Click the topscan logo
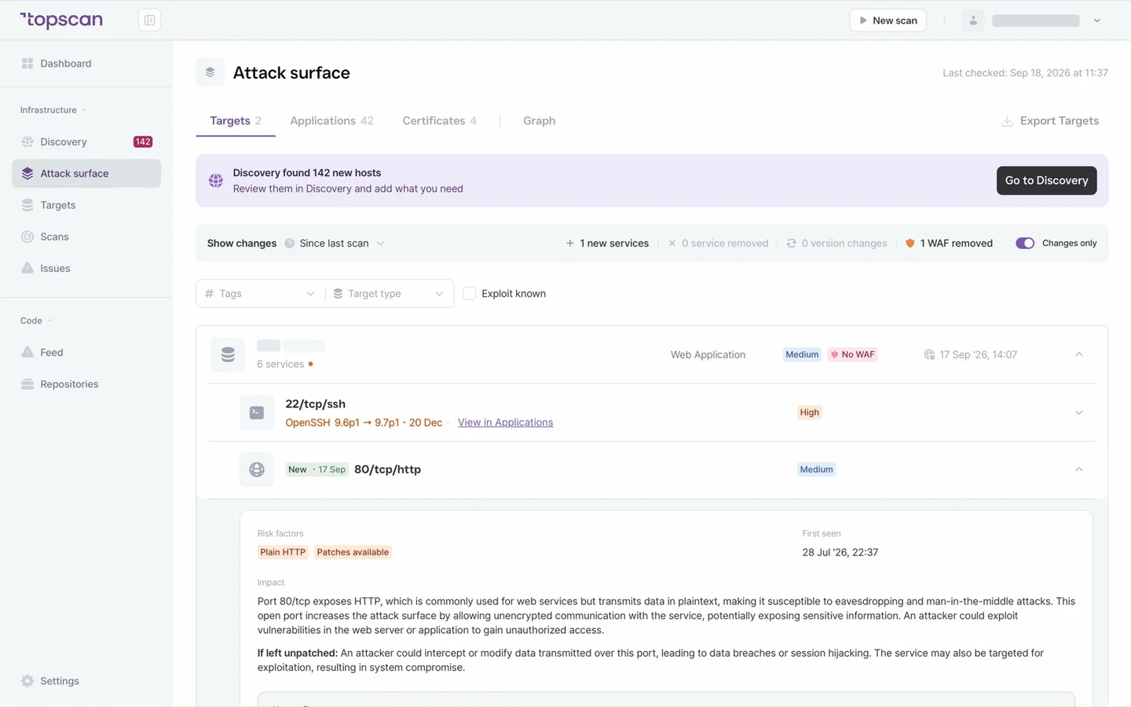The height and width of the screenshot is (707, 1131). [x=61, y=20]
